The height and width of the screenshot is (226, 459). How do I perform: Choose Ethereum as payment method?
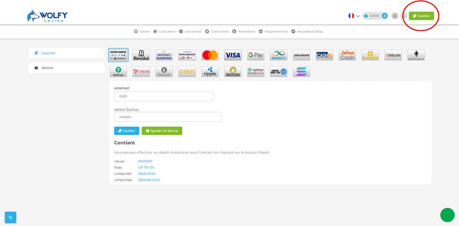(416, 55)
